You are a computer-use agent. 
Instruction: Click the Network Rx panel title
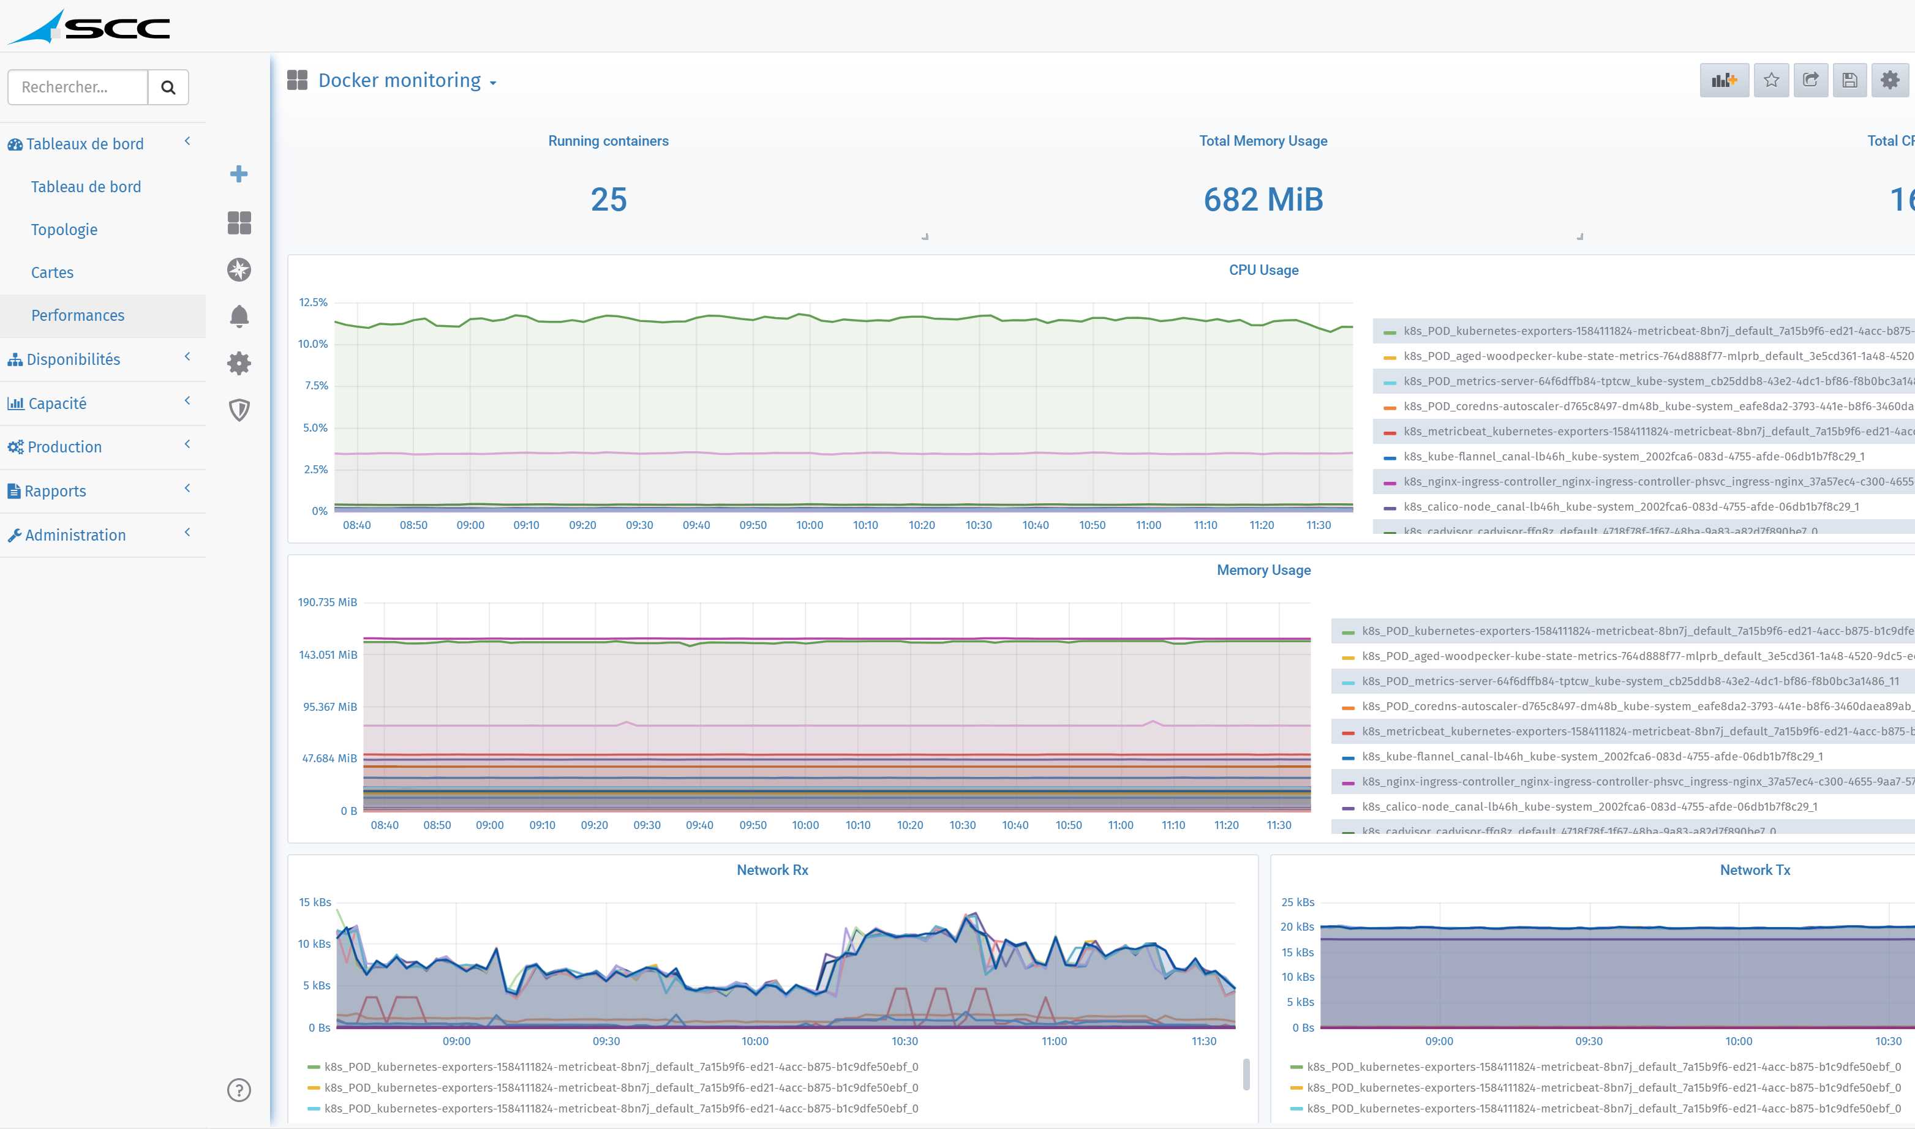tap(772, 869)
